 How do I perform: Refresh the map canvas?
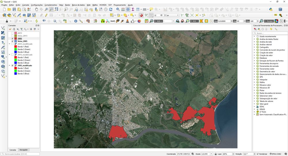pyautogui.click(x=111, y=9)
